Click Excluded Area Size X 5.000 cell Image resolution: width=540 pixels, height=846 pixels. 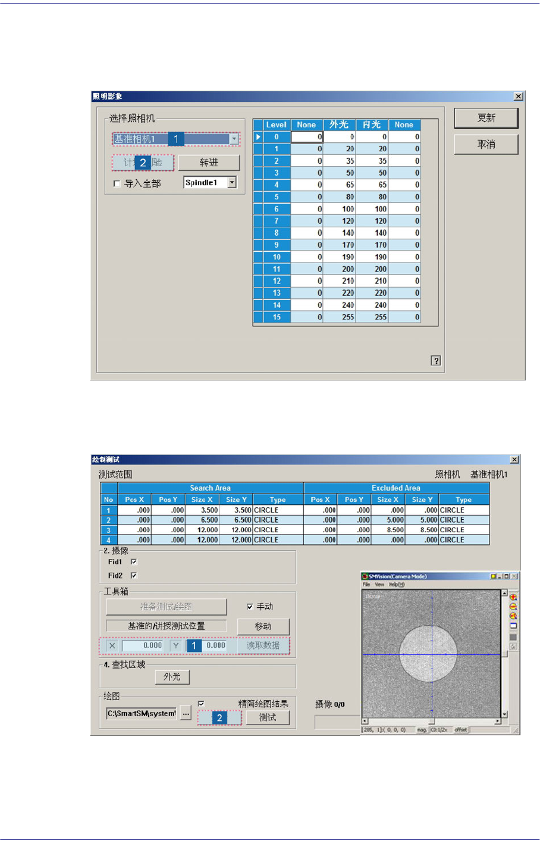coord(388,520)
